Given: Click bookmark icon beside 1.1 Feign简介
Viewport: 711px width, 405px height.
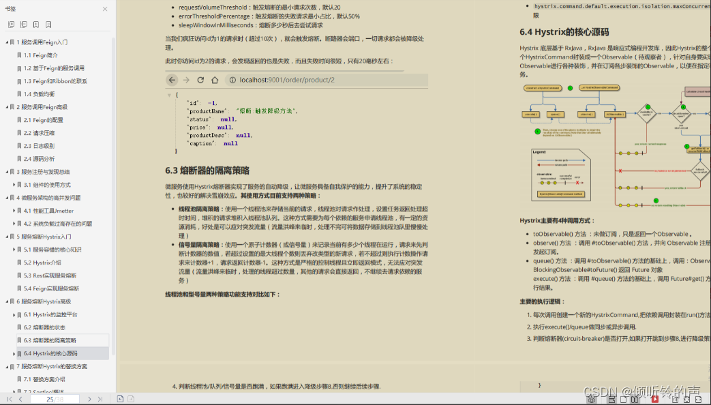Looking at the screenshot, I should pyautogui.click(x=19, y=55).
